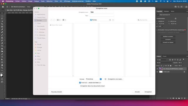Open workspace switcher icon at top right
Image resolution: width=188 pixels, height=106 pixels.
[182, 7]
